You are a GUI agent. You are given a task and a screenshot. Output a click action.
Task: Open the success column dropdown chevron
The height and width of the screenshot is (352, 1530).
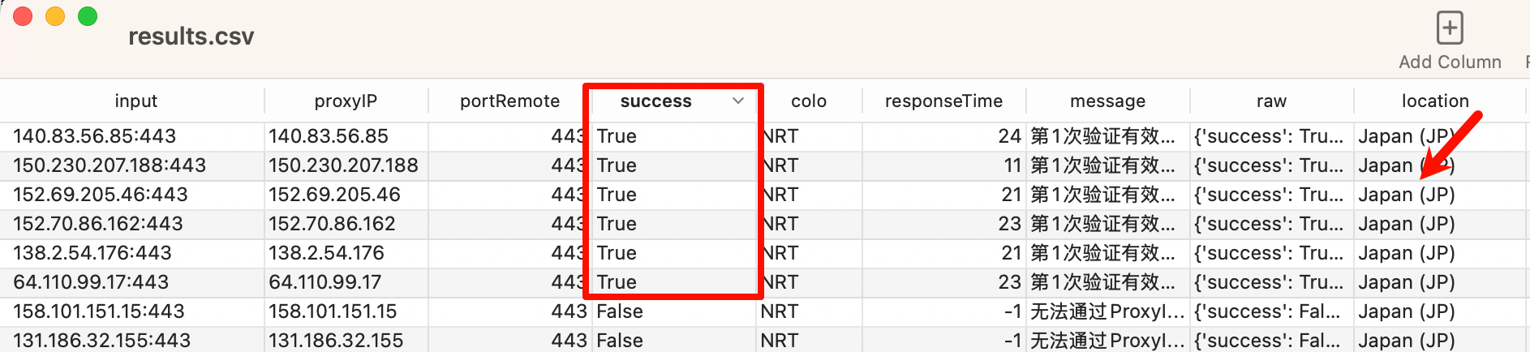[737, 101]
